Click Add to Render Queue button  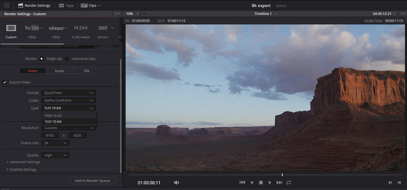click(x=92, y=180)
